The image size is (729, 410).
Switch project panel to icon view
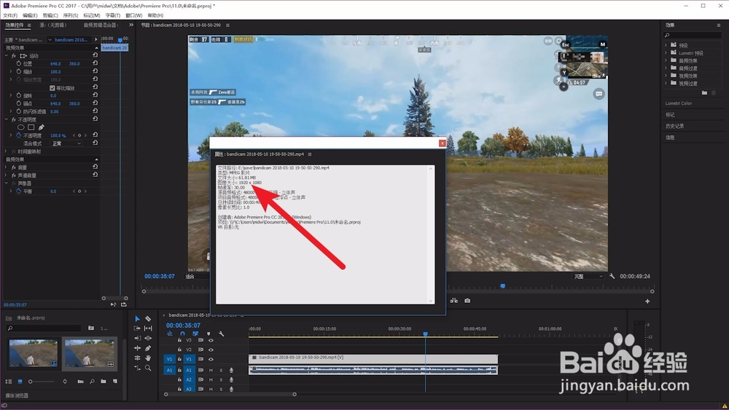[x=20, y=381]
